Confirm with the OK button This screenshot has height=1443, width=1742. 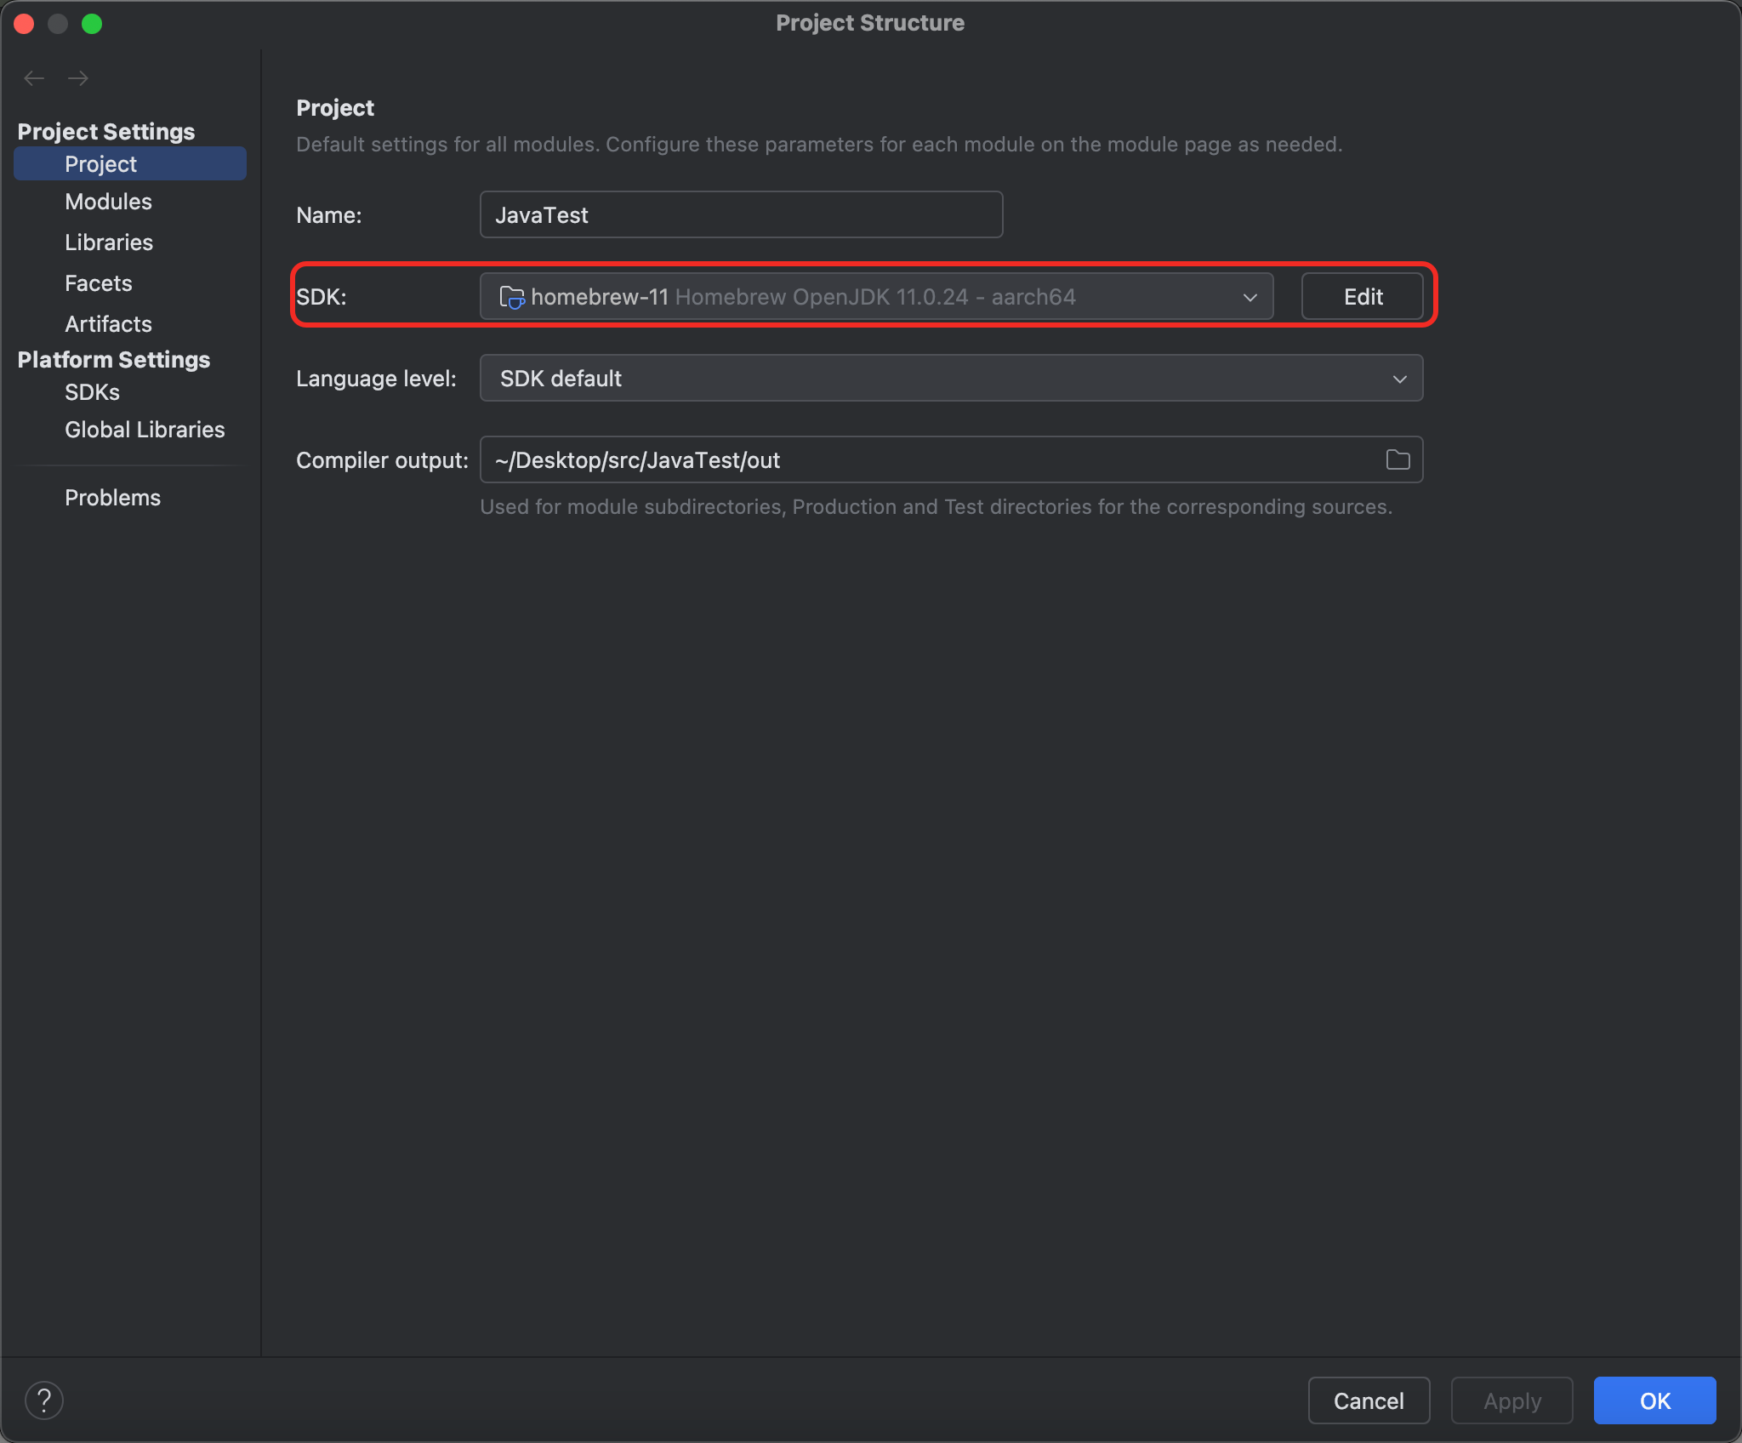pos(1654,1400)
